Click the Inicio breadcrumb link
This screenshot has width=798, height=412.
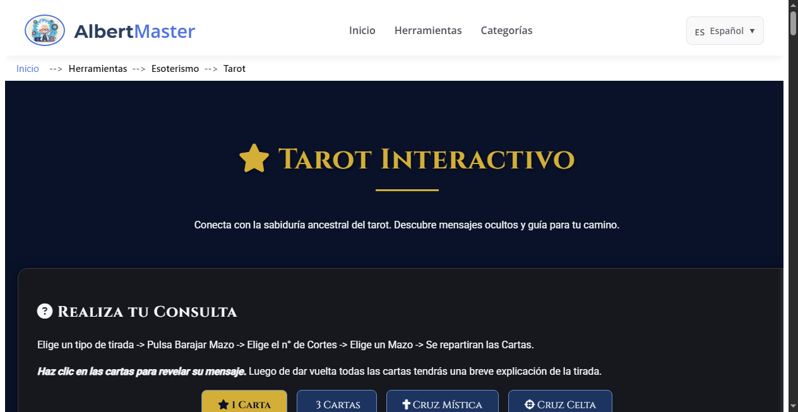(x=27, y=68)
